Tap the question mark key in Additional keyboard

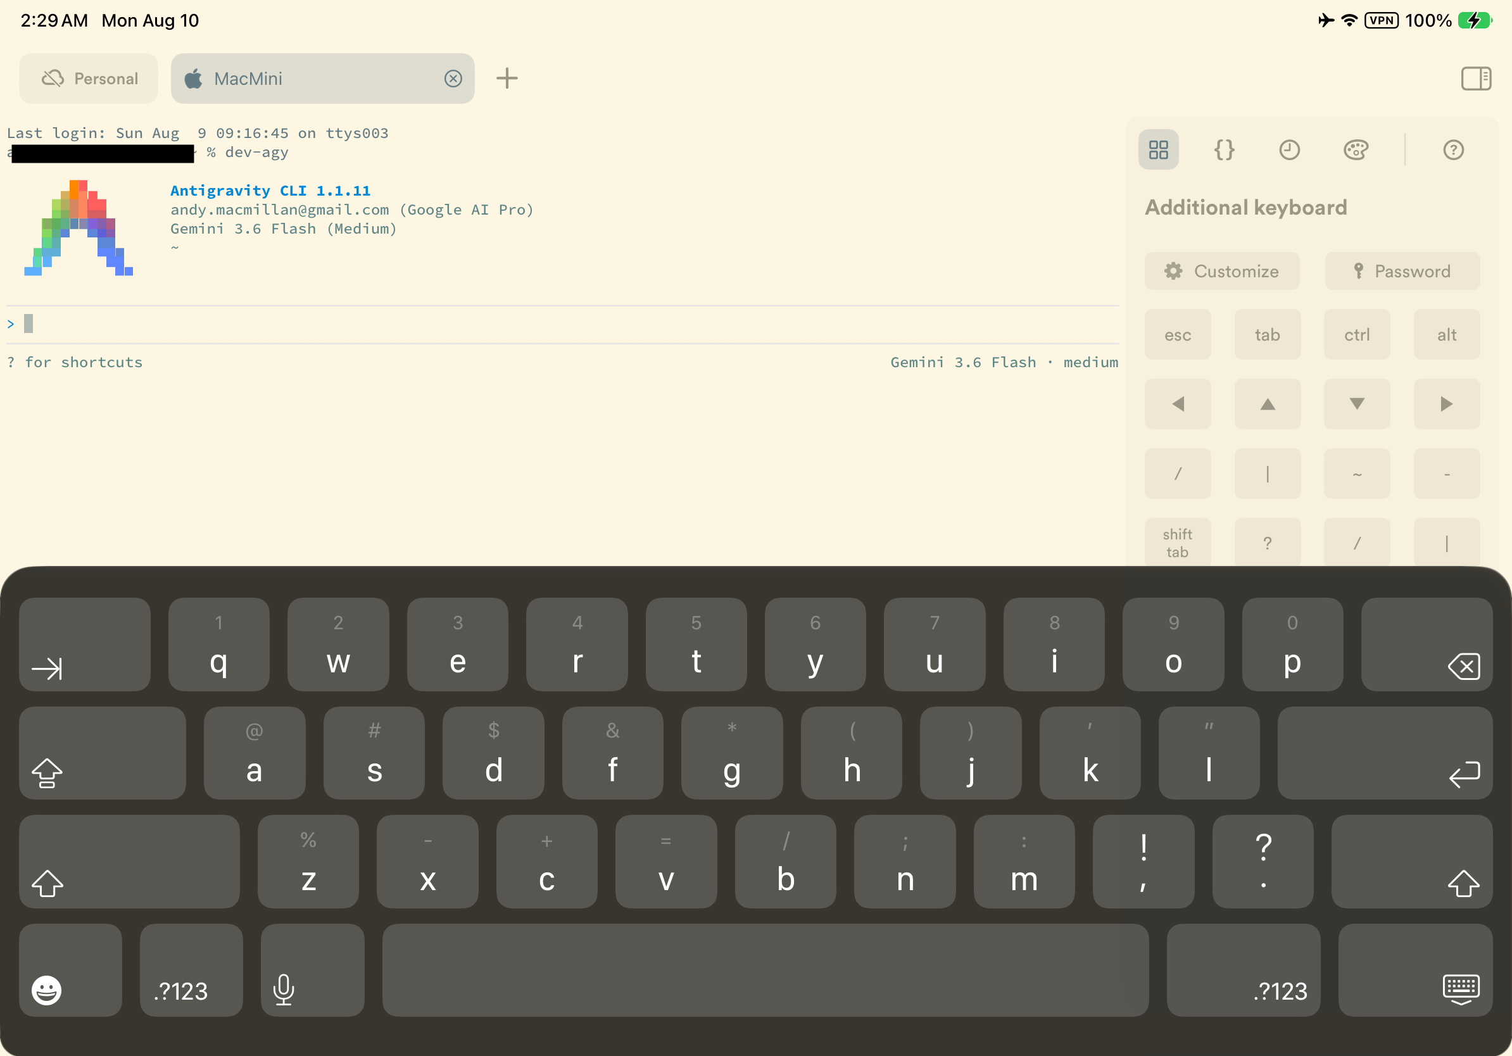point(1268,543)
